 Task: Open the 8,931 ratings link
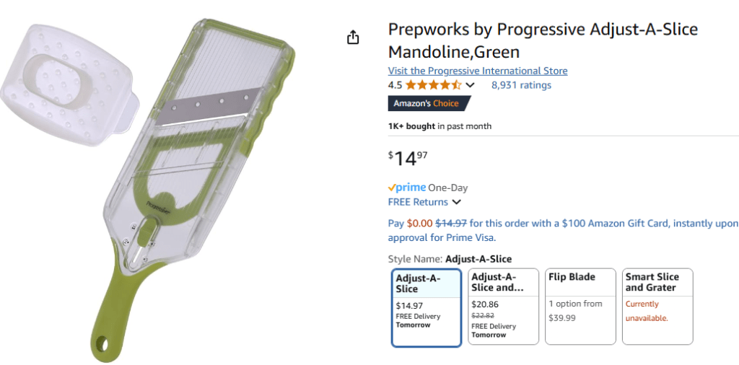click(x=521, y=85)
